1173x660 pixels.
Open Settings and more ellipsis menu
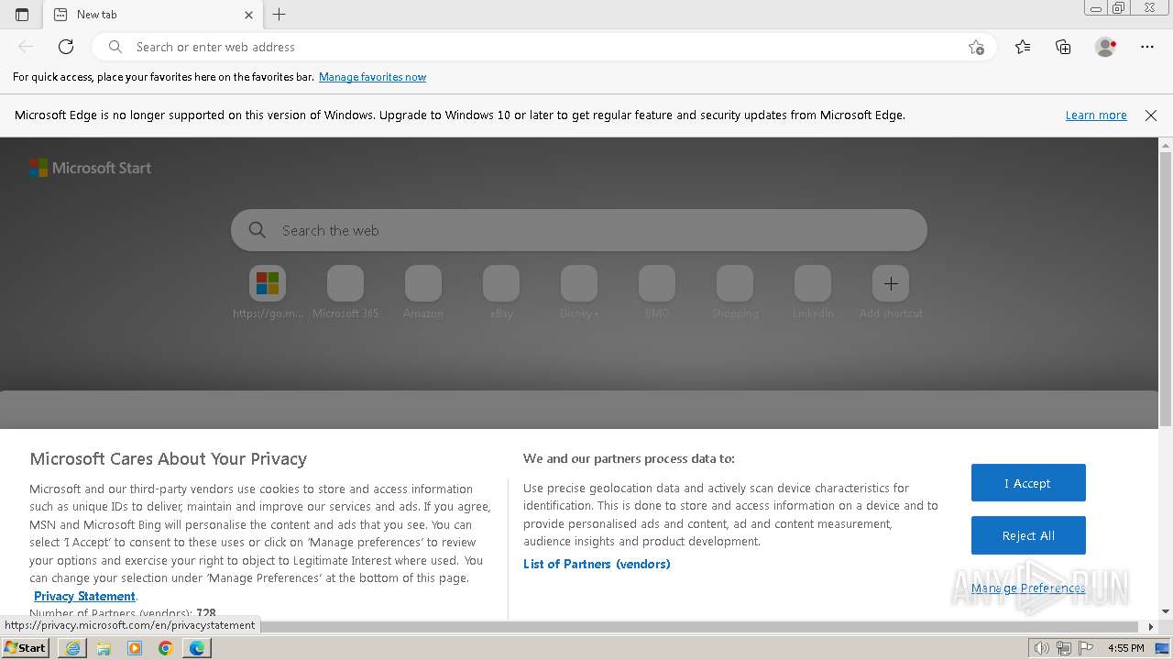(1147, 47)
